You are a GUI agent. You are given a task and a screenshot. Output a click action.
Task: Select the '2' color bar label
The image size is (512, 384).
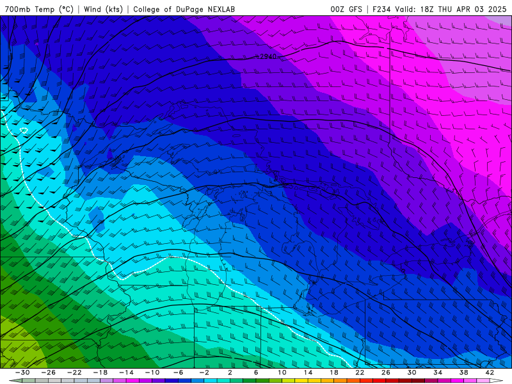click(230, 372)
